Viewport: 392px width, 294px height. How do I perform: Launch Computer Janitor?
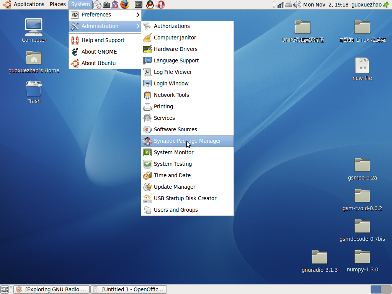coord(187,38)
